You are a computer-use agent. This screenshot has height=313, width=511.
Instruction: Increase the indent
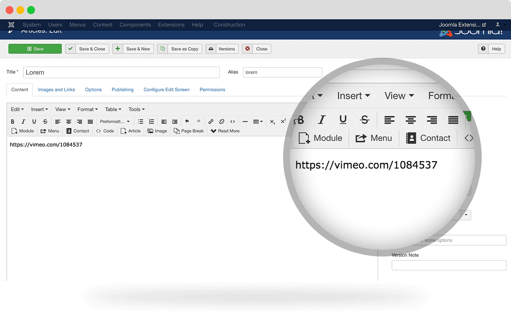coord(175,122)
